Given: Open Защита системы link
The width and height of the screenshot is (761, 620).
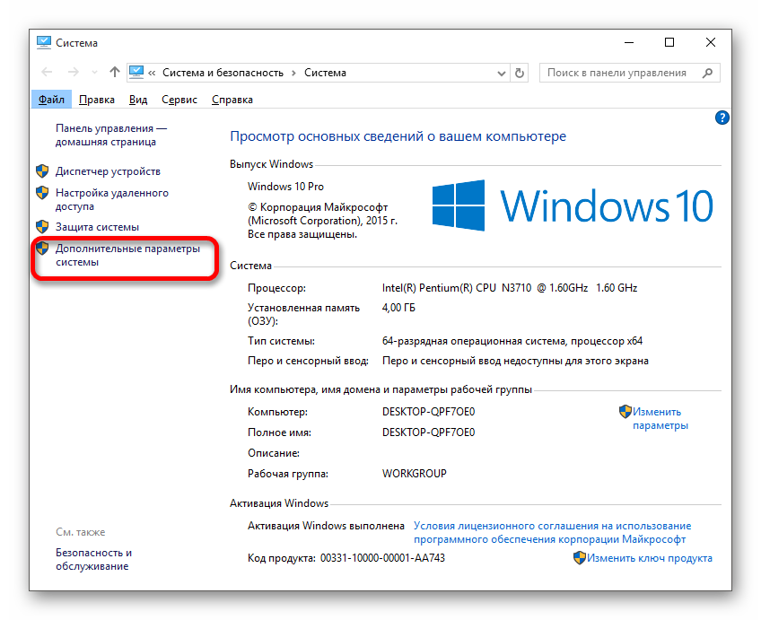Looking at the screenshot, I should pyautogui.click(x=97, y=227).
